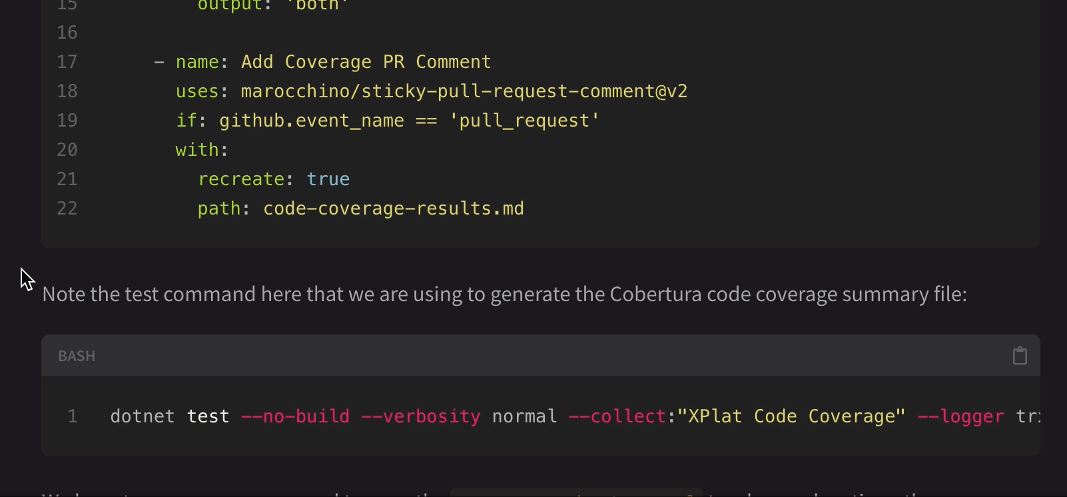Click the 'Note the test command' paragraph
Image resolution: width=1067 pixels, height=497 pixels.
click(504, 294)
